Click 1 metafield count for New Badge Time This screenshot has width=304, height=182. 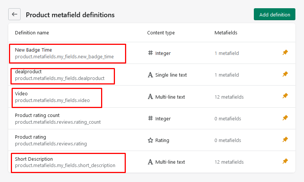pos(227,53)
